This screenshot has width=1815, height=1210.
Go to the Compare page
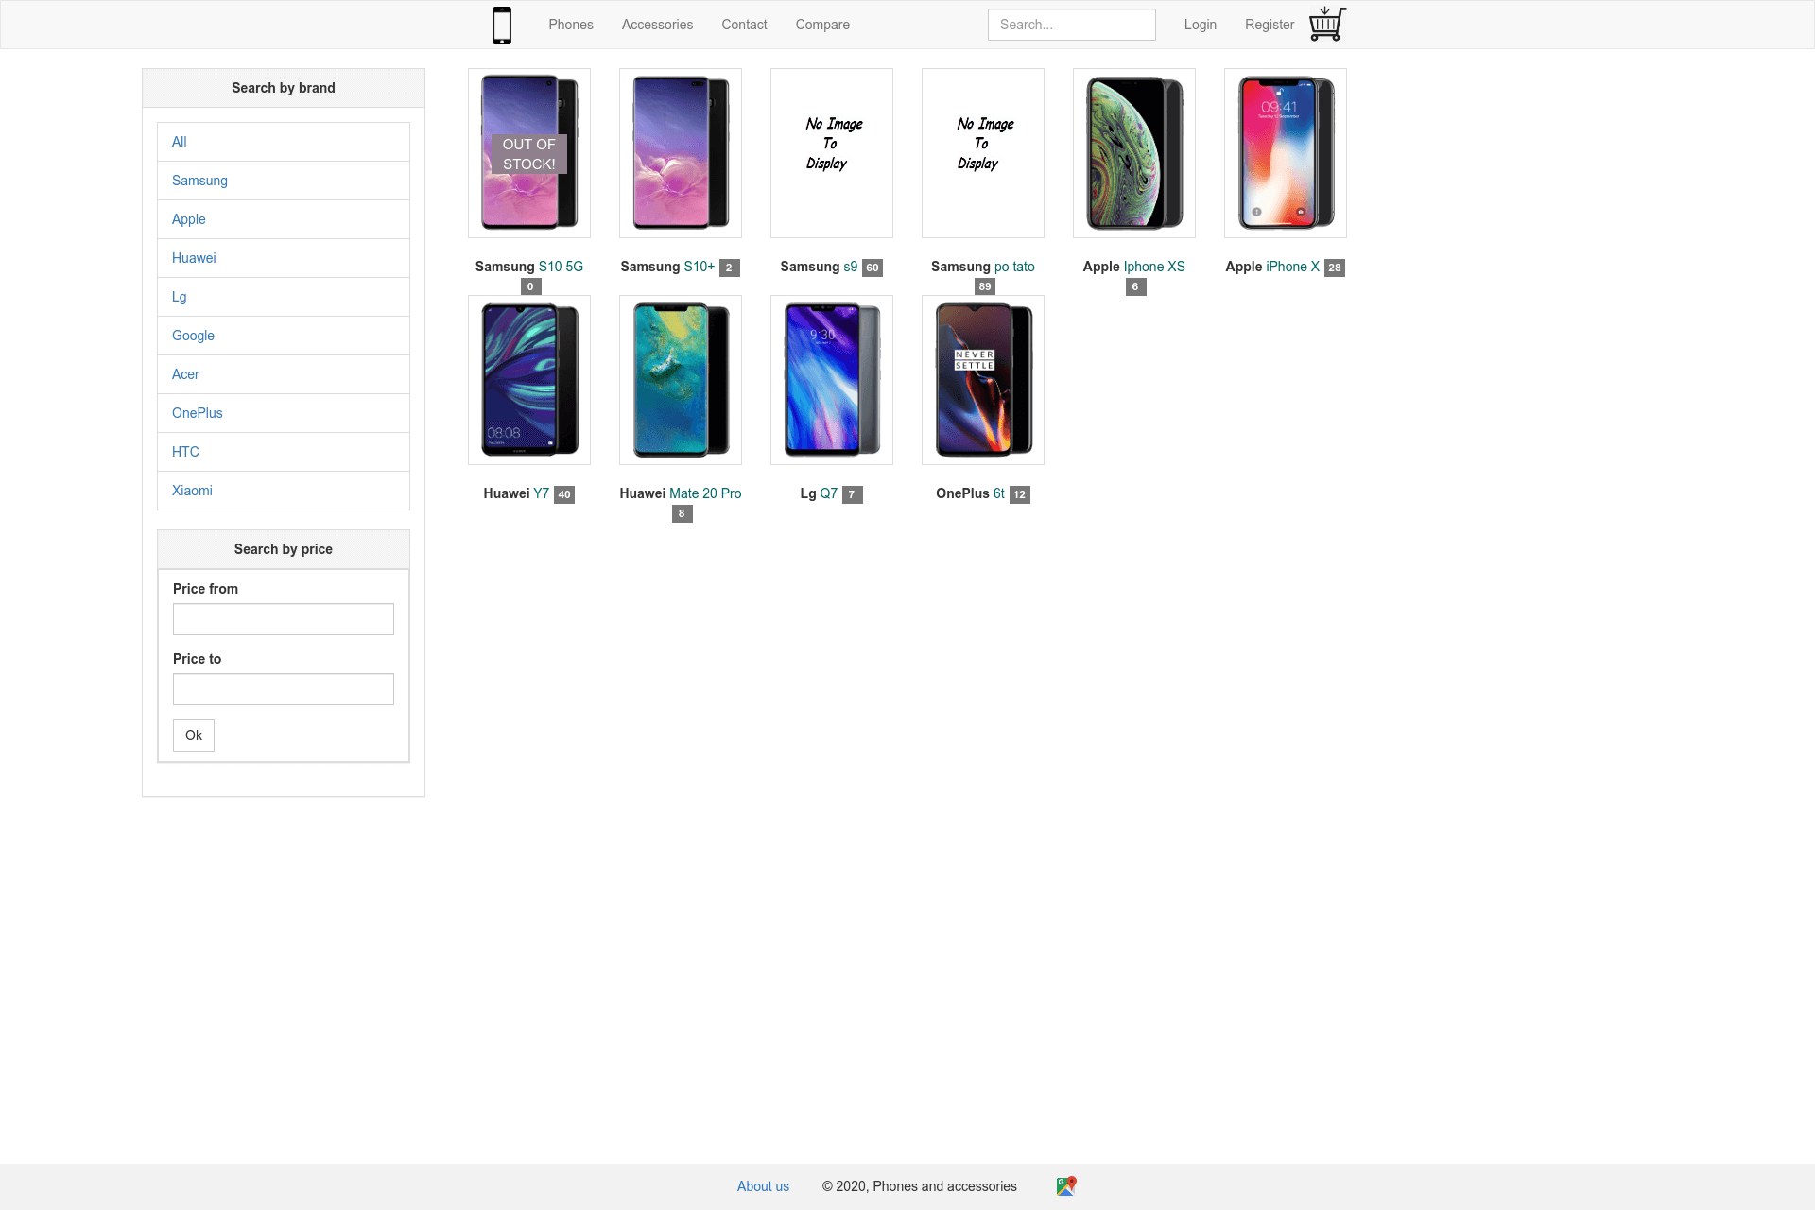click(822, 25)
